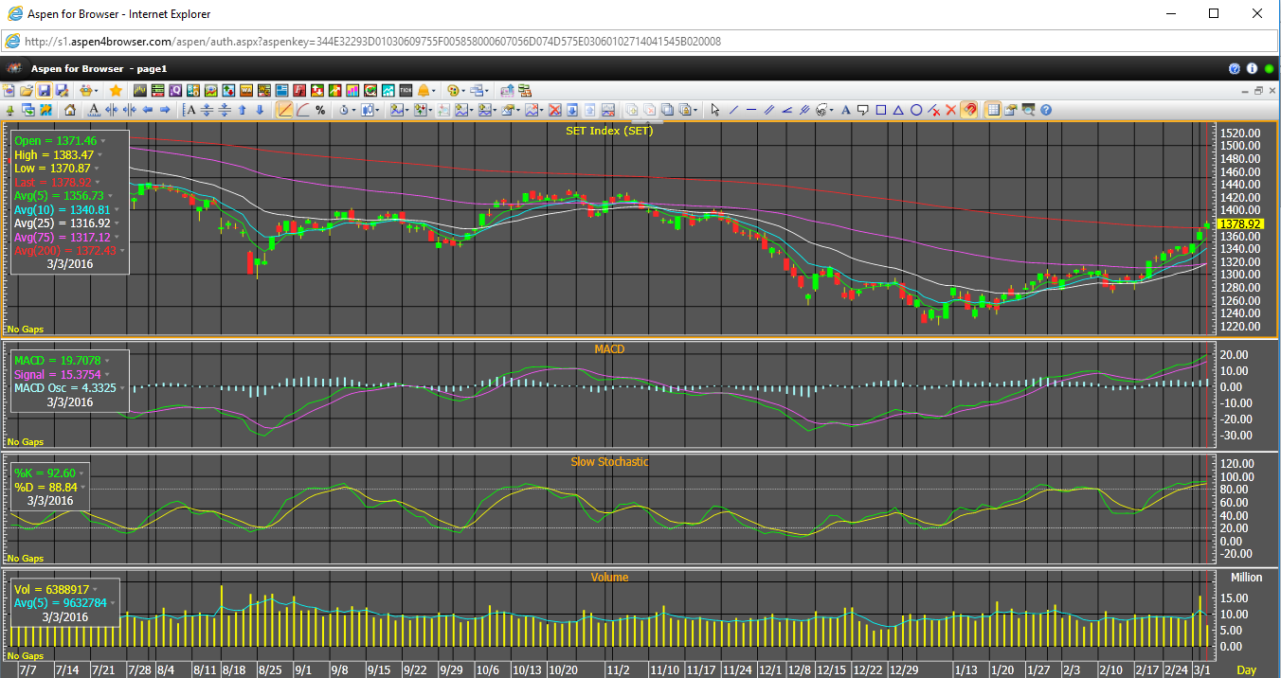Toggle the highlighted linear scale button
1281x678 pixels.
[x=285, y=110]
